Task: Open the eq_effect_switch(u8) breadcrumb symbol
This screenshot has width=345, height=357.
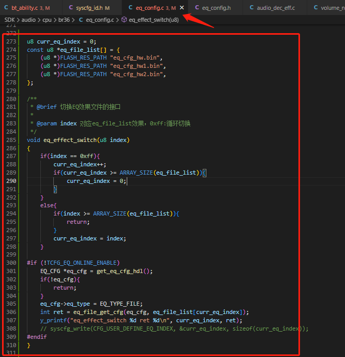Action: pos(154,20)
